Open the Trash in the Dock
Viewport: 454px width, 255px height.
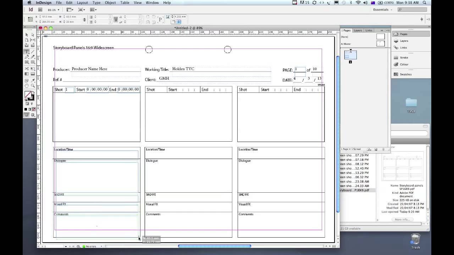pyautogui.click(x=415, y=241)
